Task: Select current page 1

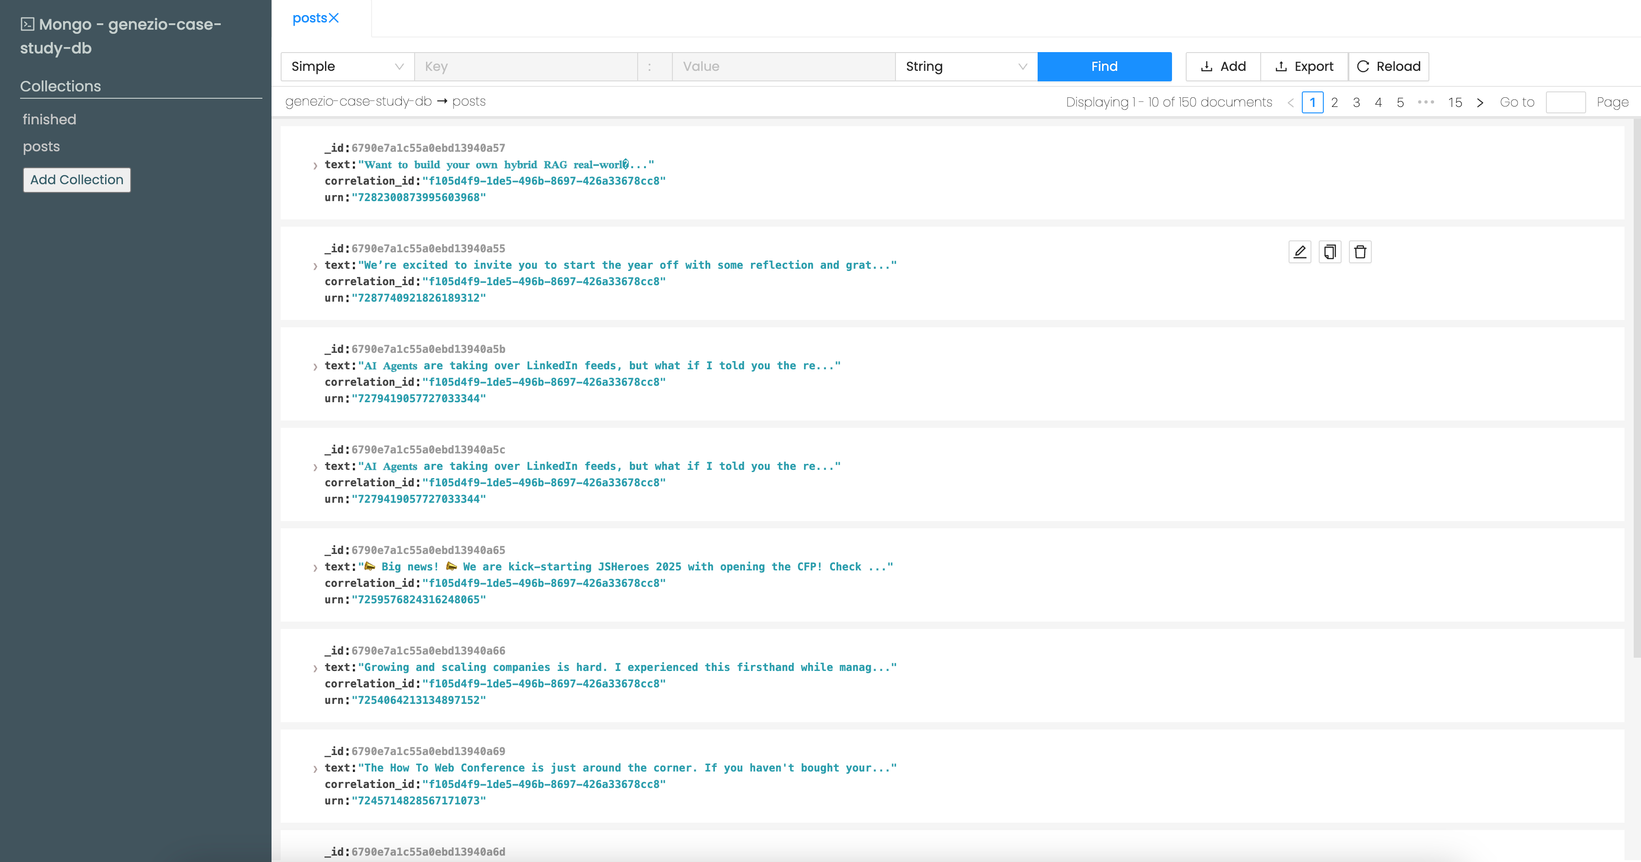Action: pos(1312,102)
